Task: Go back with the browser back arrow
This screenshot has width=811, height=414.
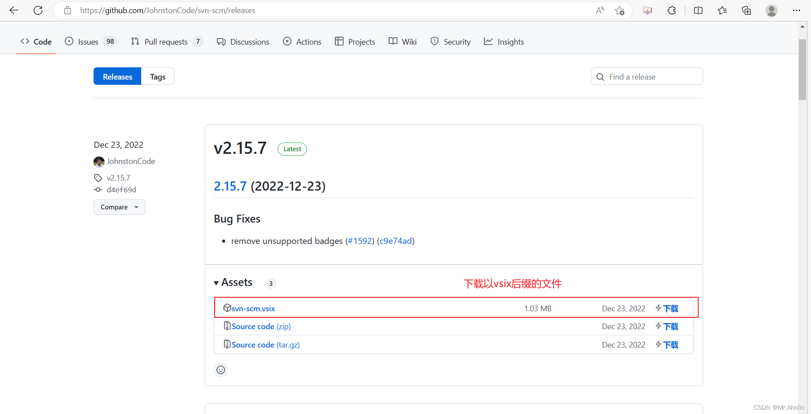Action: coord(14,10)
